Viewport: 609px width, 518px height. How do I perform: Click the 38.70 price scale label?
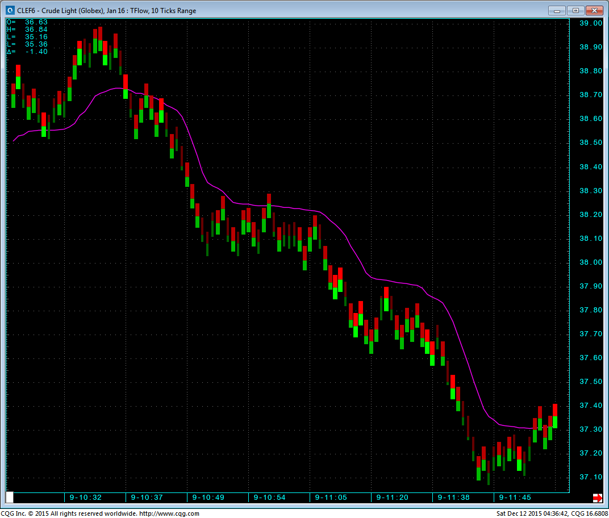[x=591, y=95]
